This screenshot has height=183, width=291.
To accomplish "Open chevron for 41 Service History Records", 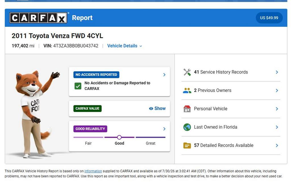I will tap(277, 72).
